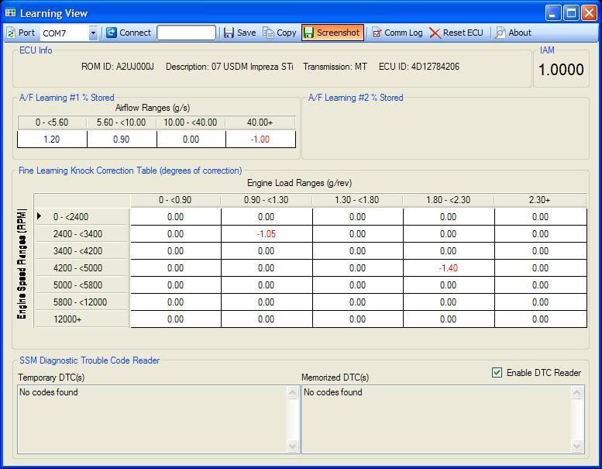This screenshot has width=602, height=469.
Task: Click the Copy icon in toolbar
Action: click(x=269, y=33)
